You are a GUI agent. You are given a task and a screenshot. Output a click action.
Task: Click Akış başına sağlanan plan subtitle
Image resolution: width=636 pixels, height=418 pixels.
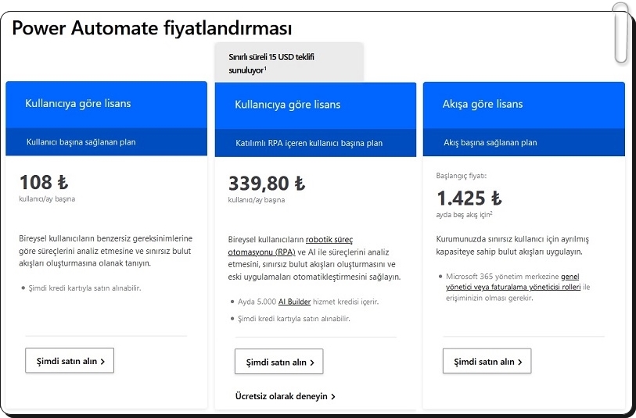pos(490,142)
